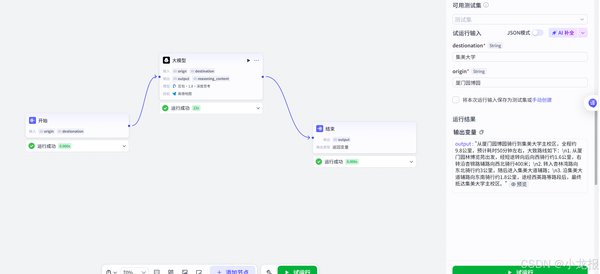The width and height of the screenshot is (600, 274).
Task: Click the destionation input field
Action: click(x=520, y=57)
